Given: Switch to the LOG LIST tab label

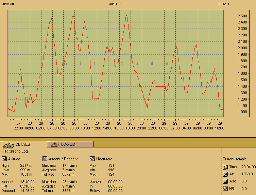Looking at the screenshot, I should click(x=69, y=144).
